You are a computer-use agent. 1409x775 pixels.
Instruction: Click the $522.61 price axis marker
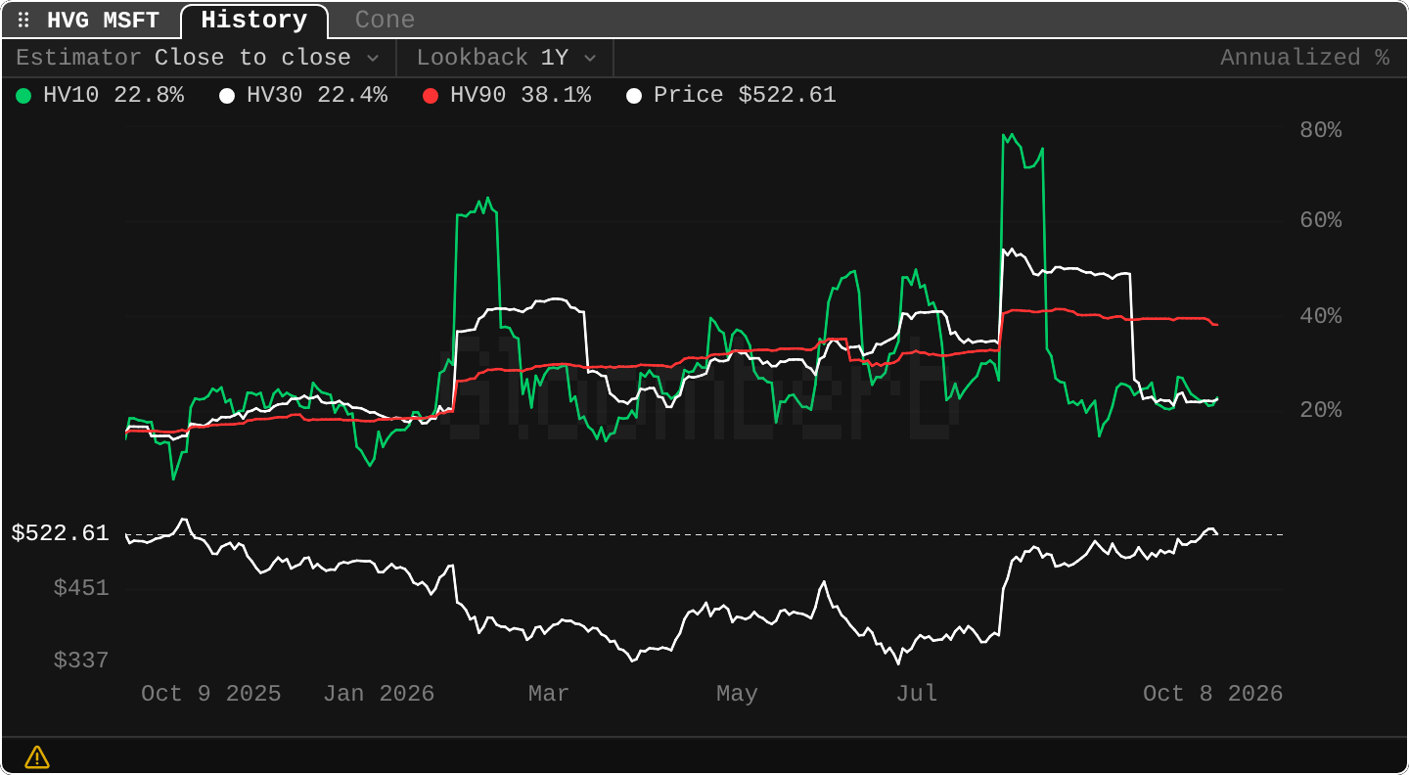point(61,534)
